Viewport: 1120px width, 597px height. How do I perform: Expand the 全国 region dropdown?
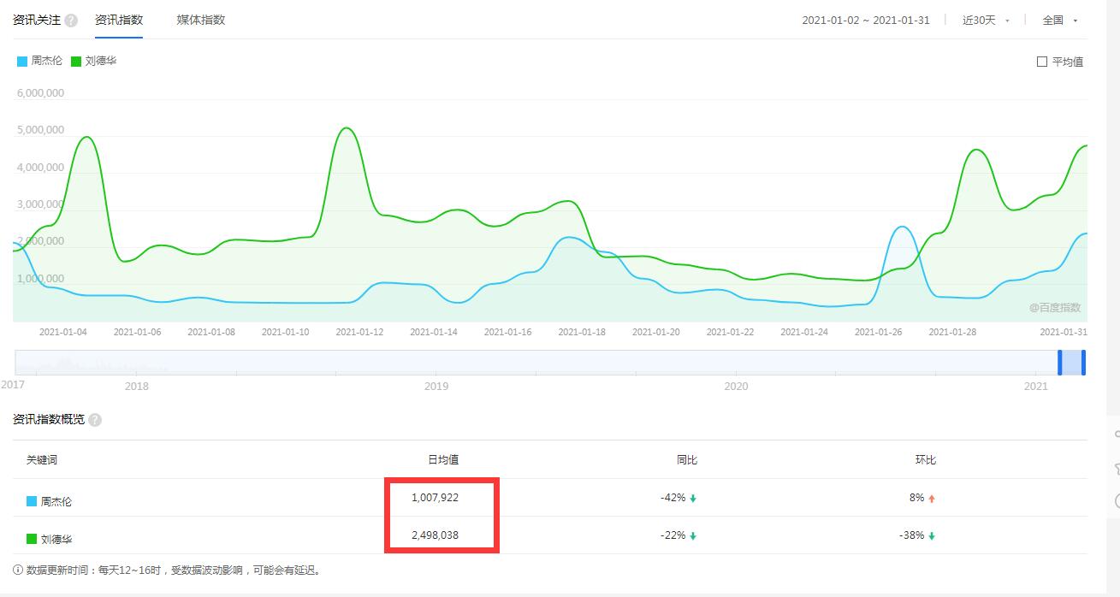[x=1059, y=21]
